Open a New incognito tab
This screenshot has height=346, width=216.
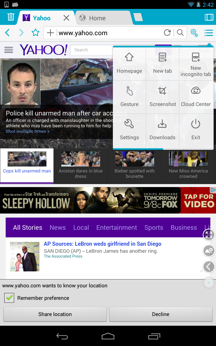point(196,64)
